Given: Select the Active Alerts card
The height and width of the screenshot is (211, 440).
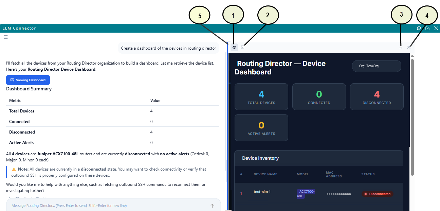Looking at the screenshot, I should click(261, 127).
